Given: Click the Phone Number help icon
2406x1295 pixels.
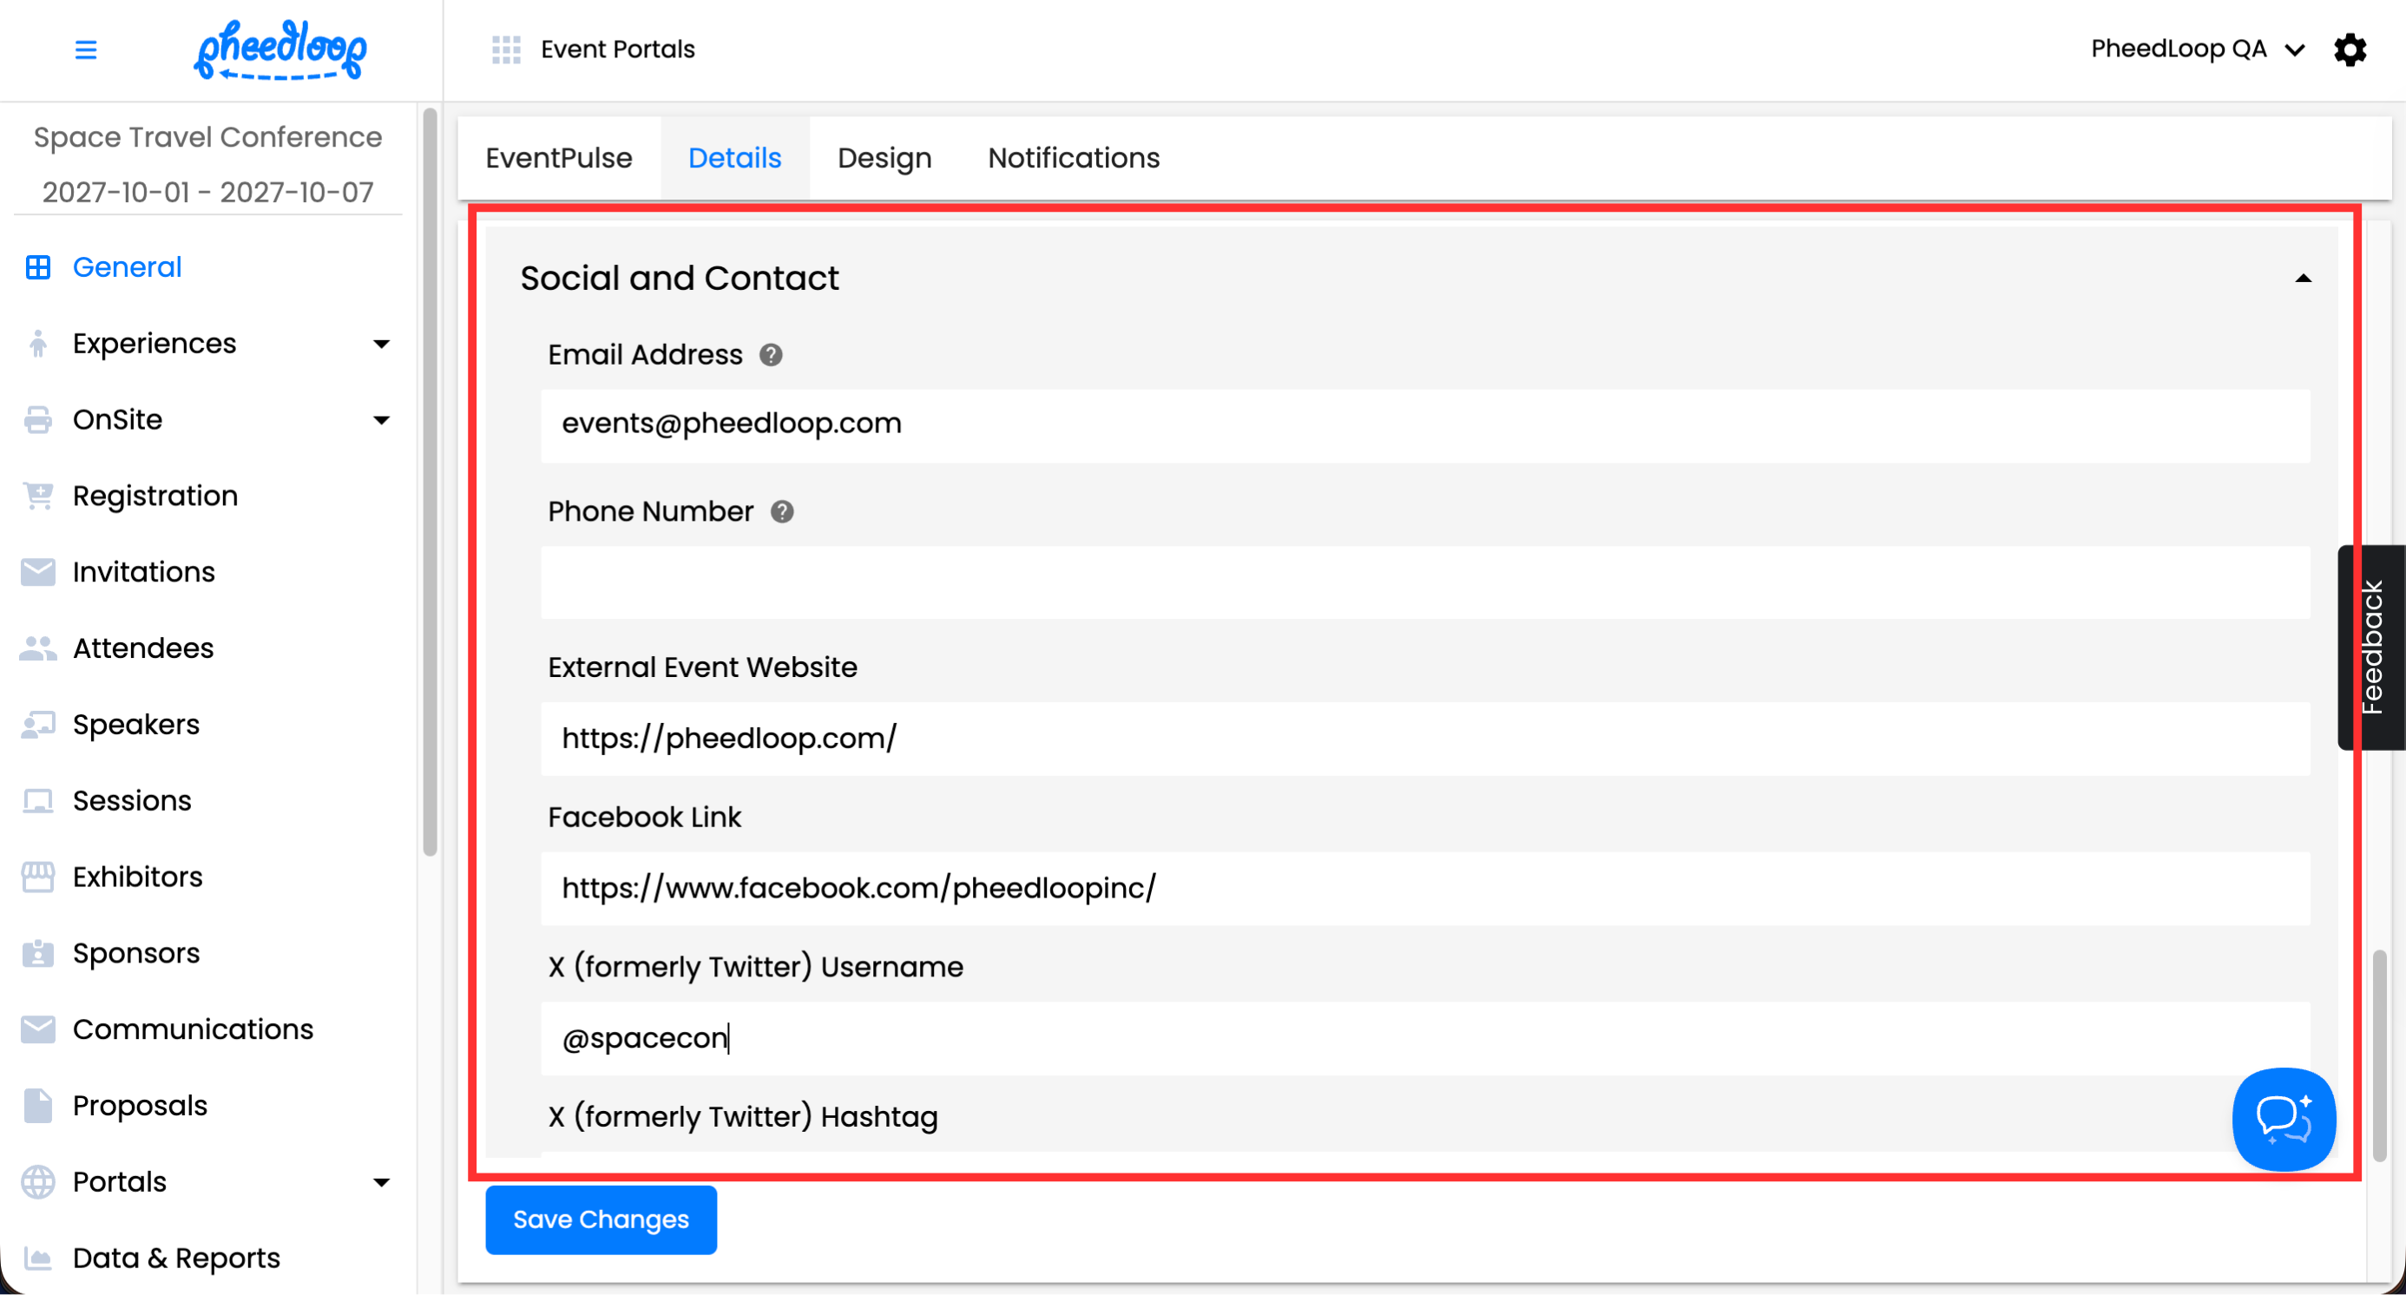Looking at the screenshot, I should tap(782, 511).
